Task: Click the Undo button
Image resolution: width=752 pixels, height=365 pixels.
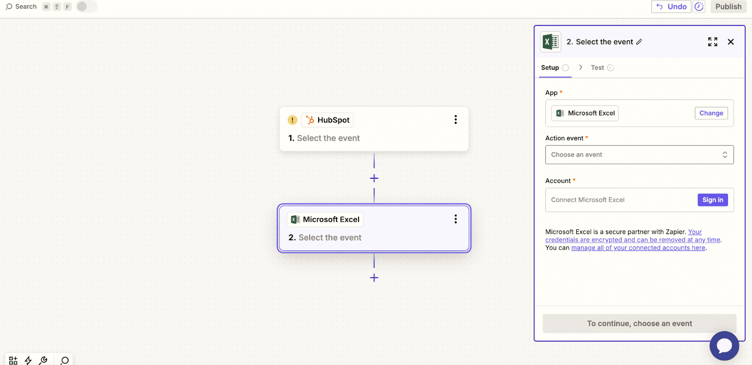Action: pos(671,7)
